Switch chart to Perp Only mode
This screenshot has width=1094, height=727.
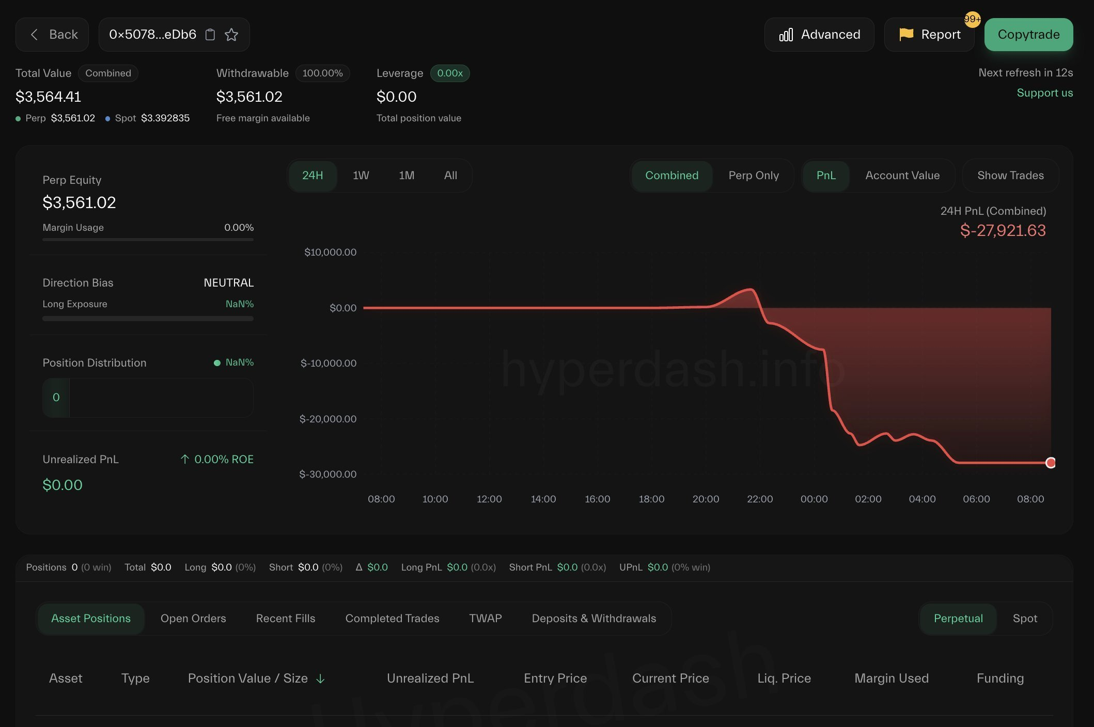coord(754,176)
